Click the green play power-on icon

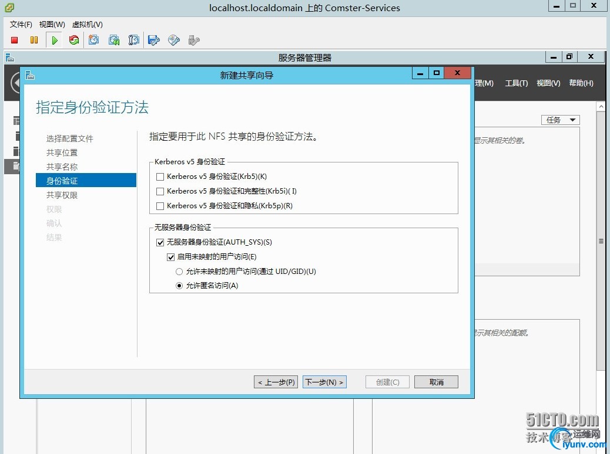click(x=55, y=40)
